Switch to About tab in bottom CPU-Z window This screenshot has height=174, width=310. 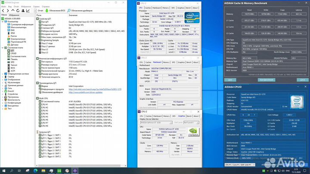[x=196, y=116]
